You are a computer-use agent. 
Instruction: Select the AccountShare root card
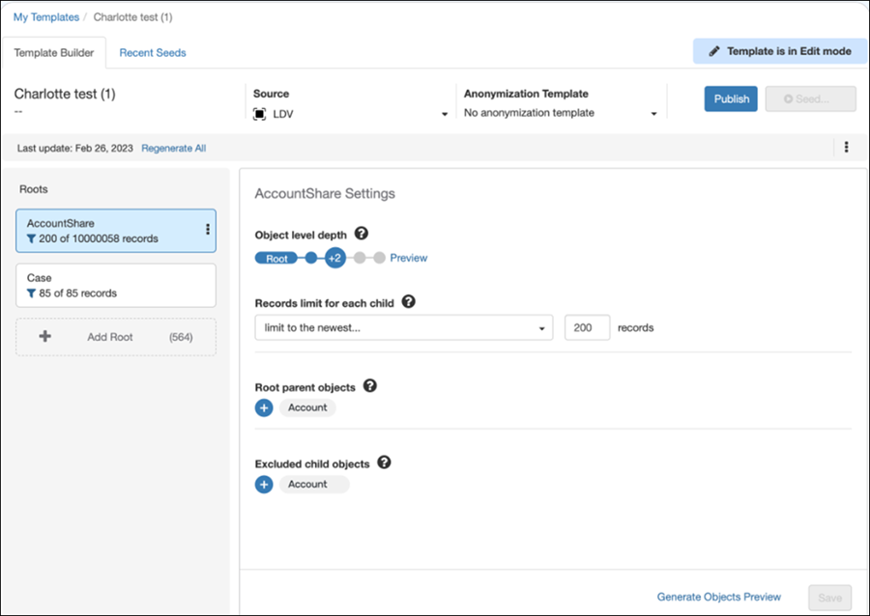click(116, 231)
